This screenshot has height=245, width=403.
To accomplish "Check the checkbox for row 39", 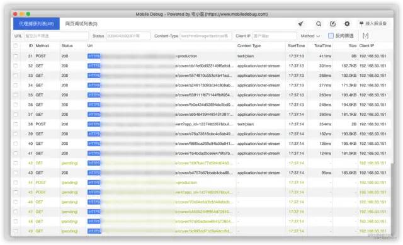I will tap(16, 134).
